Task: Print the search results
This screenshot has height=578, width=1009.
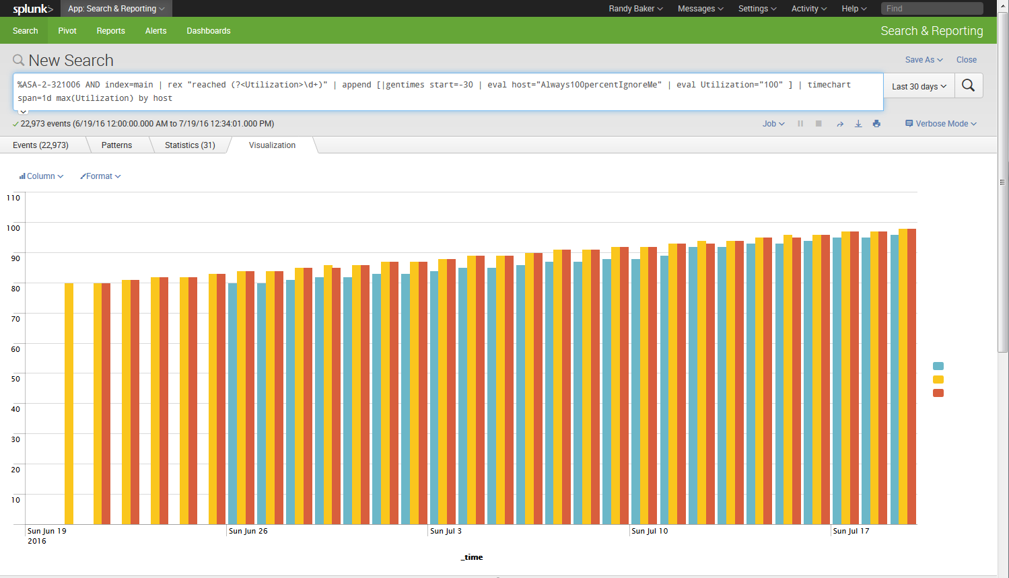Action: [876, 123]
